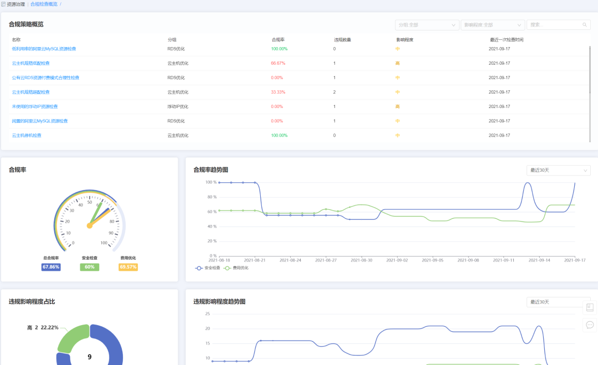Viewport: 598px width, 365px height.
Task: Toggle the 费用优化 legend series
Action: [x=236, y=268]
